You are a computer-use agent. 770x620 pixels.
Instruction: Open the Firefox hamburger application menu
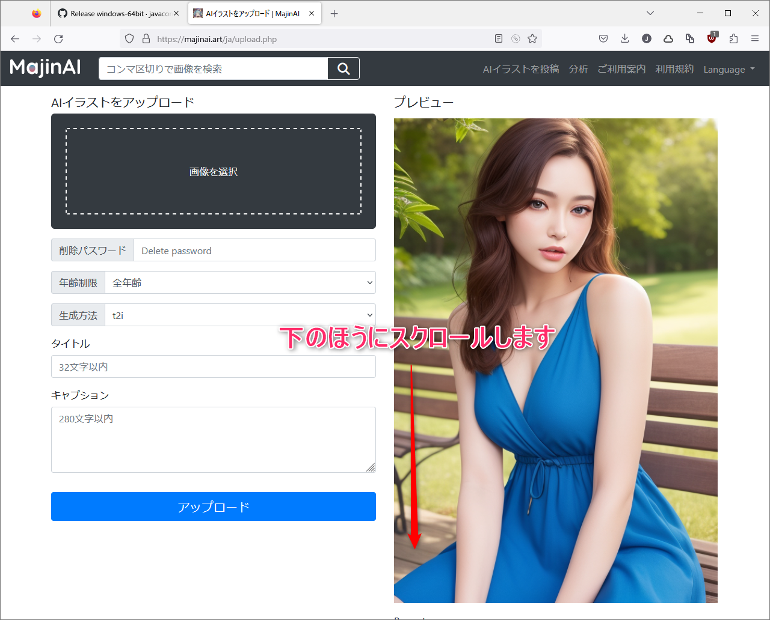(755, 38)
